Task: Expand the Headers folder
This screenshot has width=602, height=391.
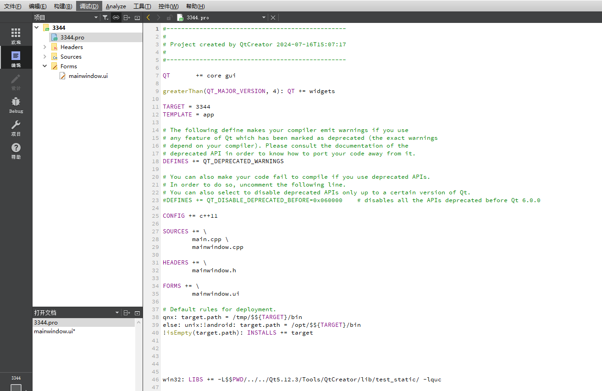Action: [x=44, y=47]
